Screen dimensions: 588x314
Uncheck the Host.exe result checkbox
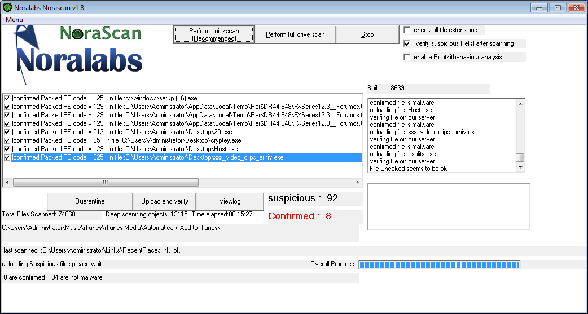7,149
